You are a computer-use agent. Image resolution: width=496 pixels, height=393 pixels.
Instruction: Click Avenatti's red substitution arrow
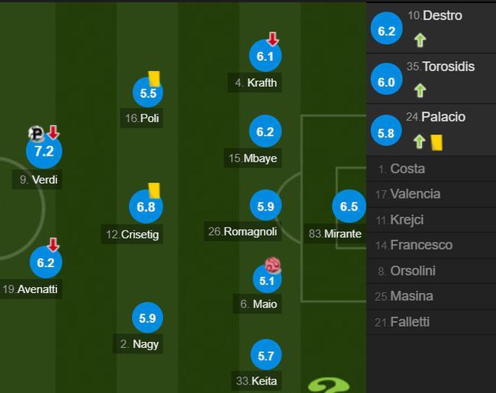pos(53,245)
